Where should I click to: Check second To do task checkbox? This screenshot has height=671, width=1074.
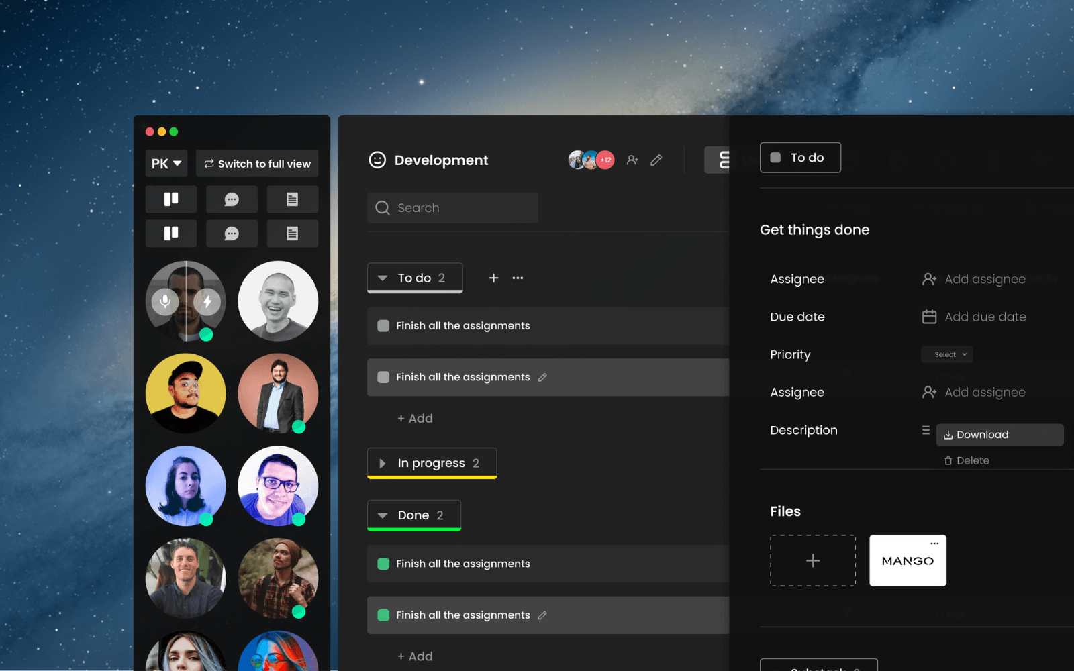click(383, 377)
